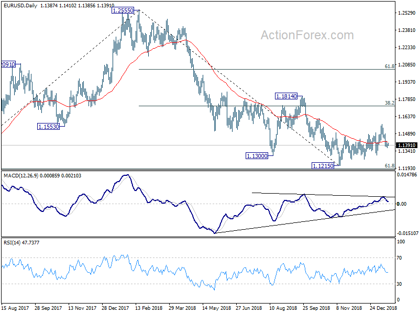Click the 1.25550 price high label
419x314 pixels.
click(x=123, y=10)
